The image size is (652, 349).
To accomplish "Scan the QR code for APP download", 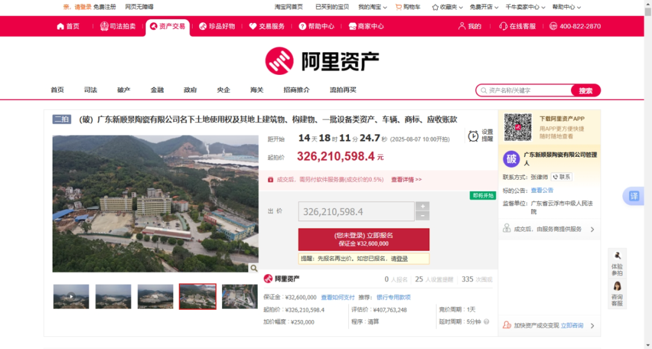I will point(518,127).
